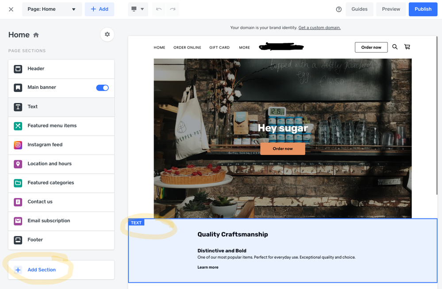Open the Page: Home dropdown

52,9
